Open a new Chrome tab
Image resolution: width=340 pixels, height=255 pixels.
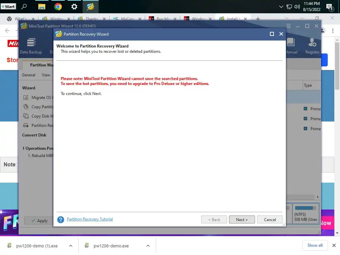258,19
